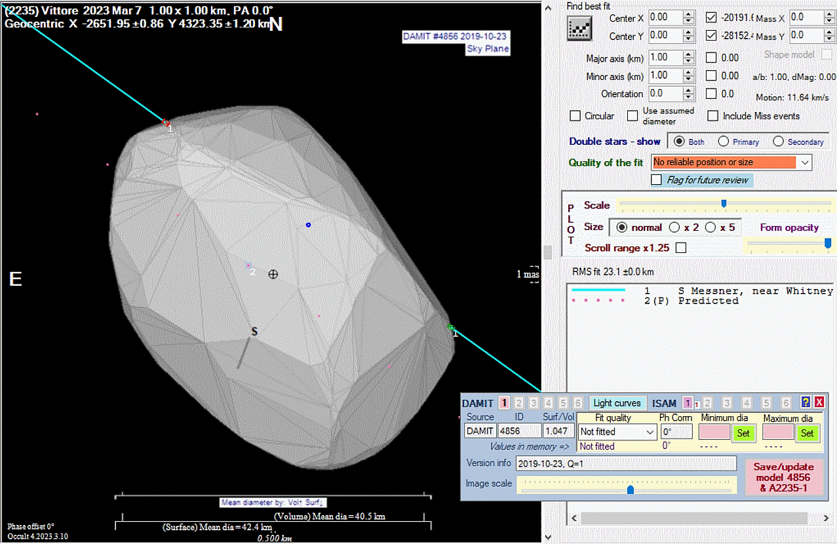Click the Find best fit icon button
The image size is (837, 544).
[x=579, y=28]
